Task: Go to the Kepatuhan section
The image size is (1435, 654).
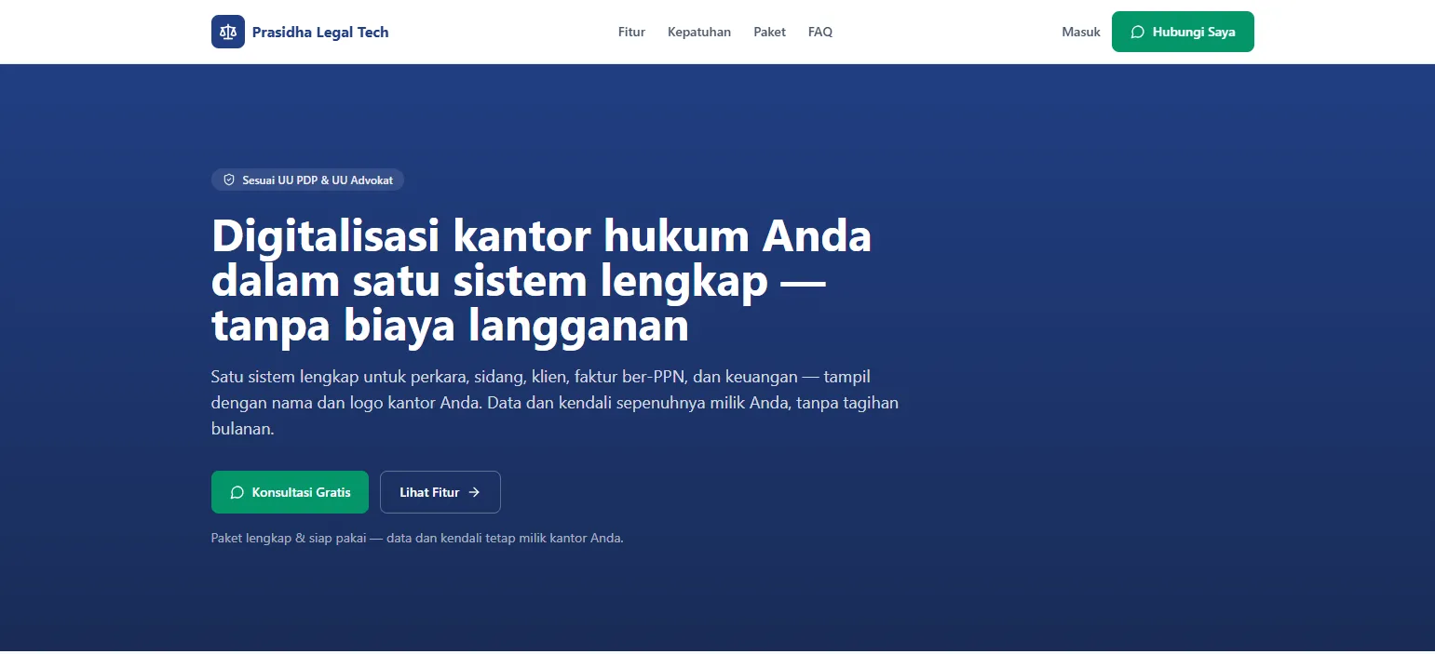Action: 699,32
